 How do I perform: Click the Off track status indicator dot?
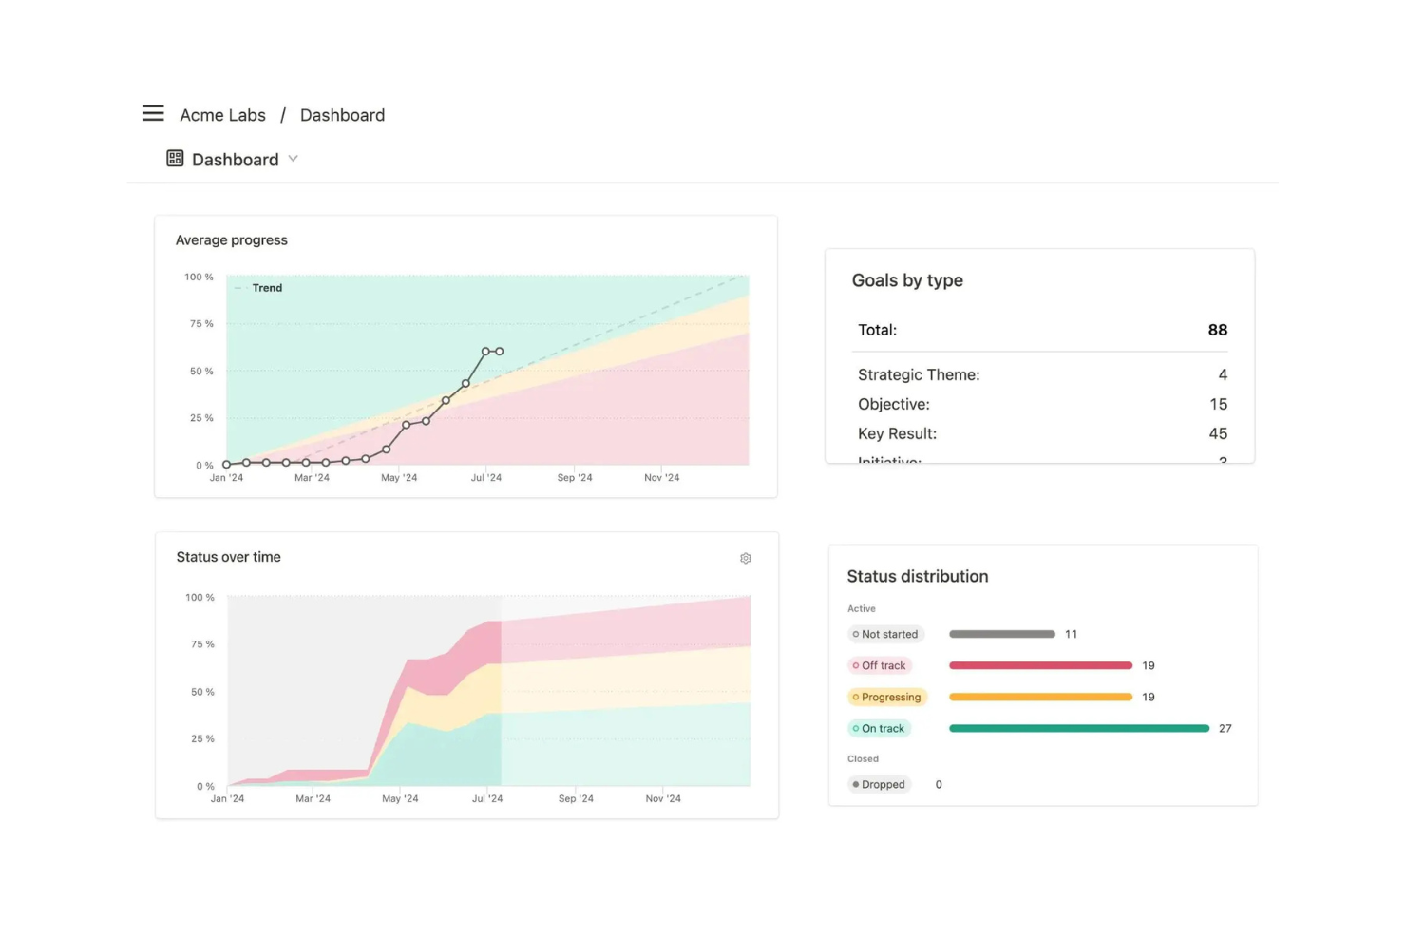tap(856, 665)
